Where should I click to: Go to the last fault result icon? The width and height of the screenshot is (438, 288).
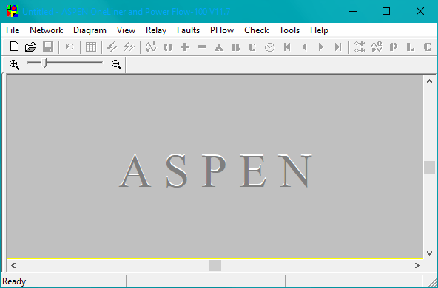pyautogui.click(x=338, y=47)
